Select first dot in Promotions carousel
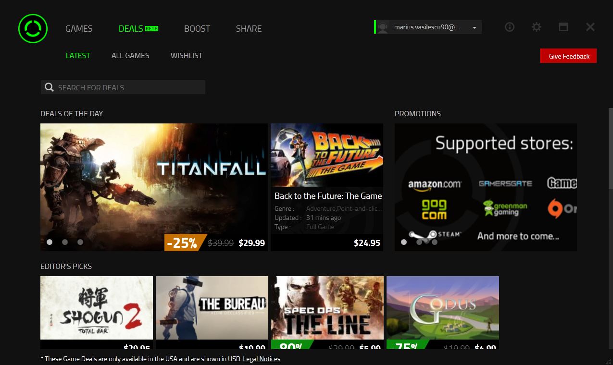Viewport: 613px width, 365px height. 404,242
